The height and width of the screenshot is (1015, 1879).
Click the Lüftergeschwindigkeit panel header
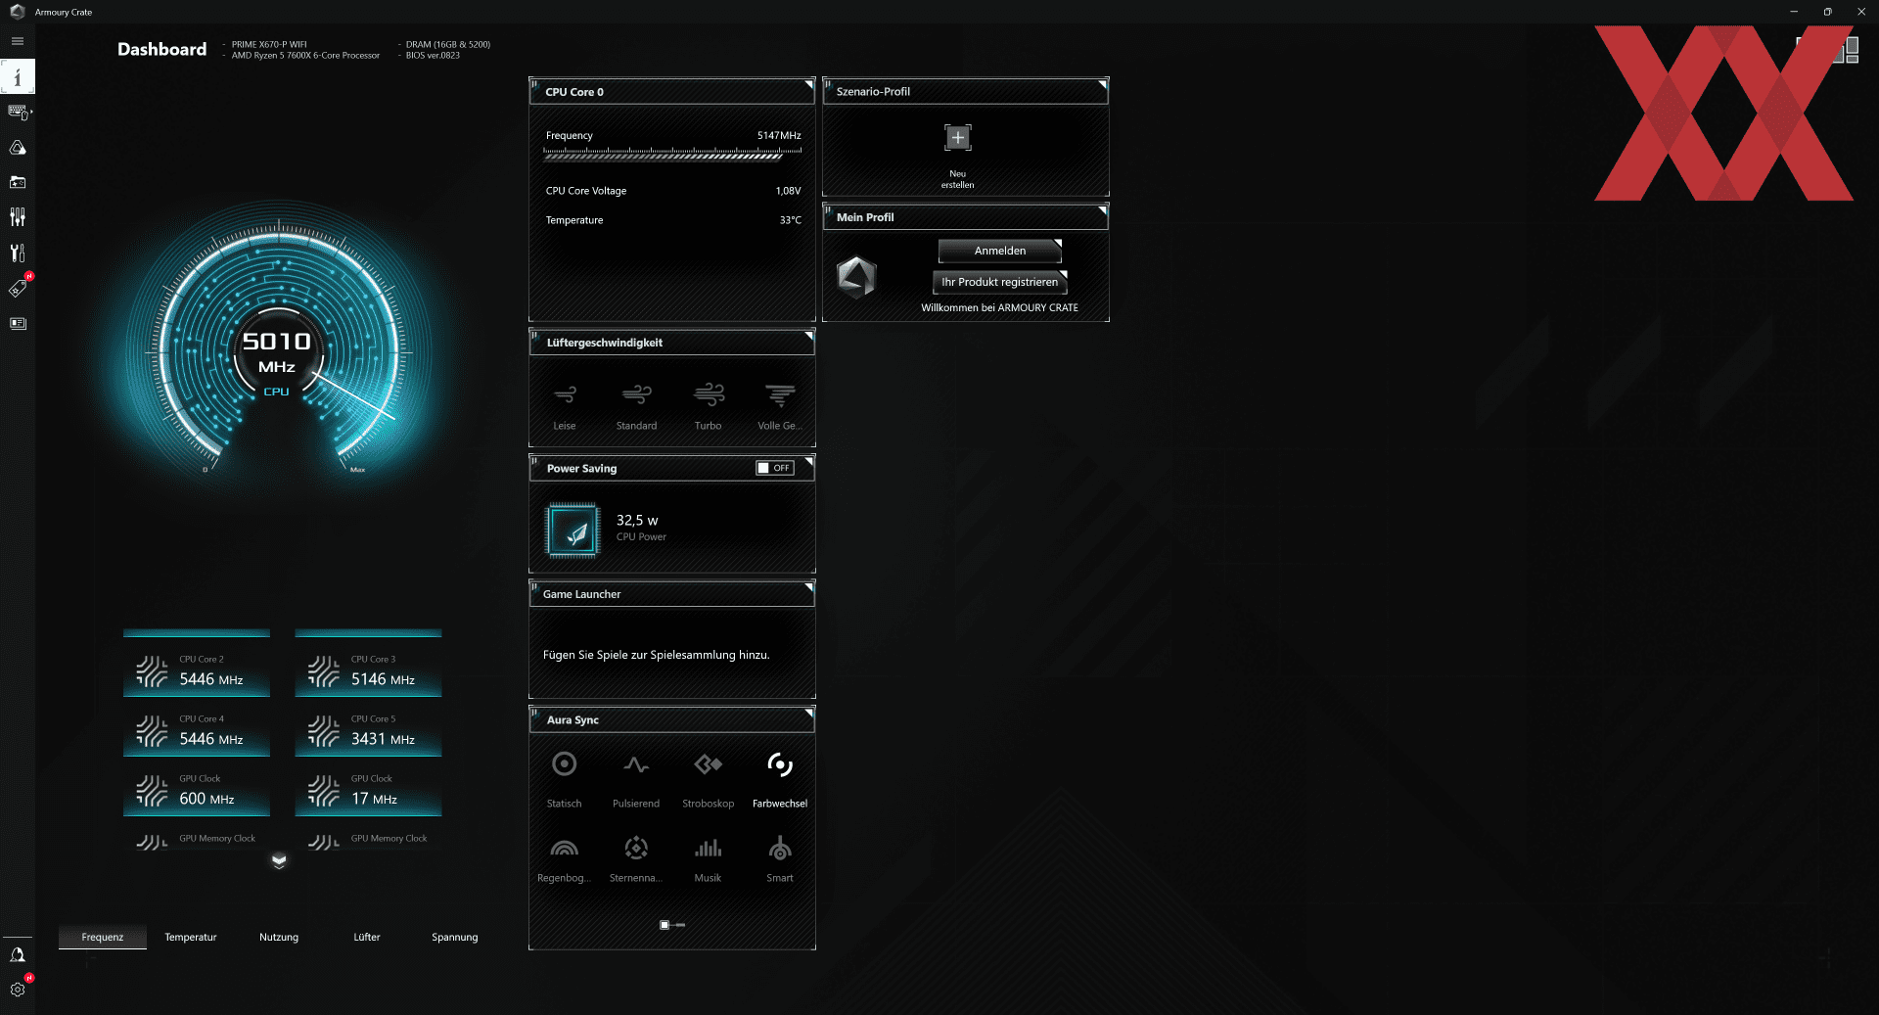(x=672, y=343)
